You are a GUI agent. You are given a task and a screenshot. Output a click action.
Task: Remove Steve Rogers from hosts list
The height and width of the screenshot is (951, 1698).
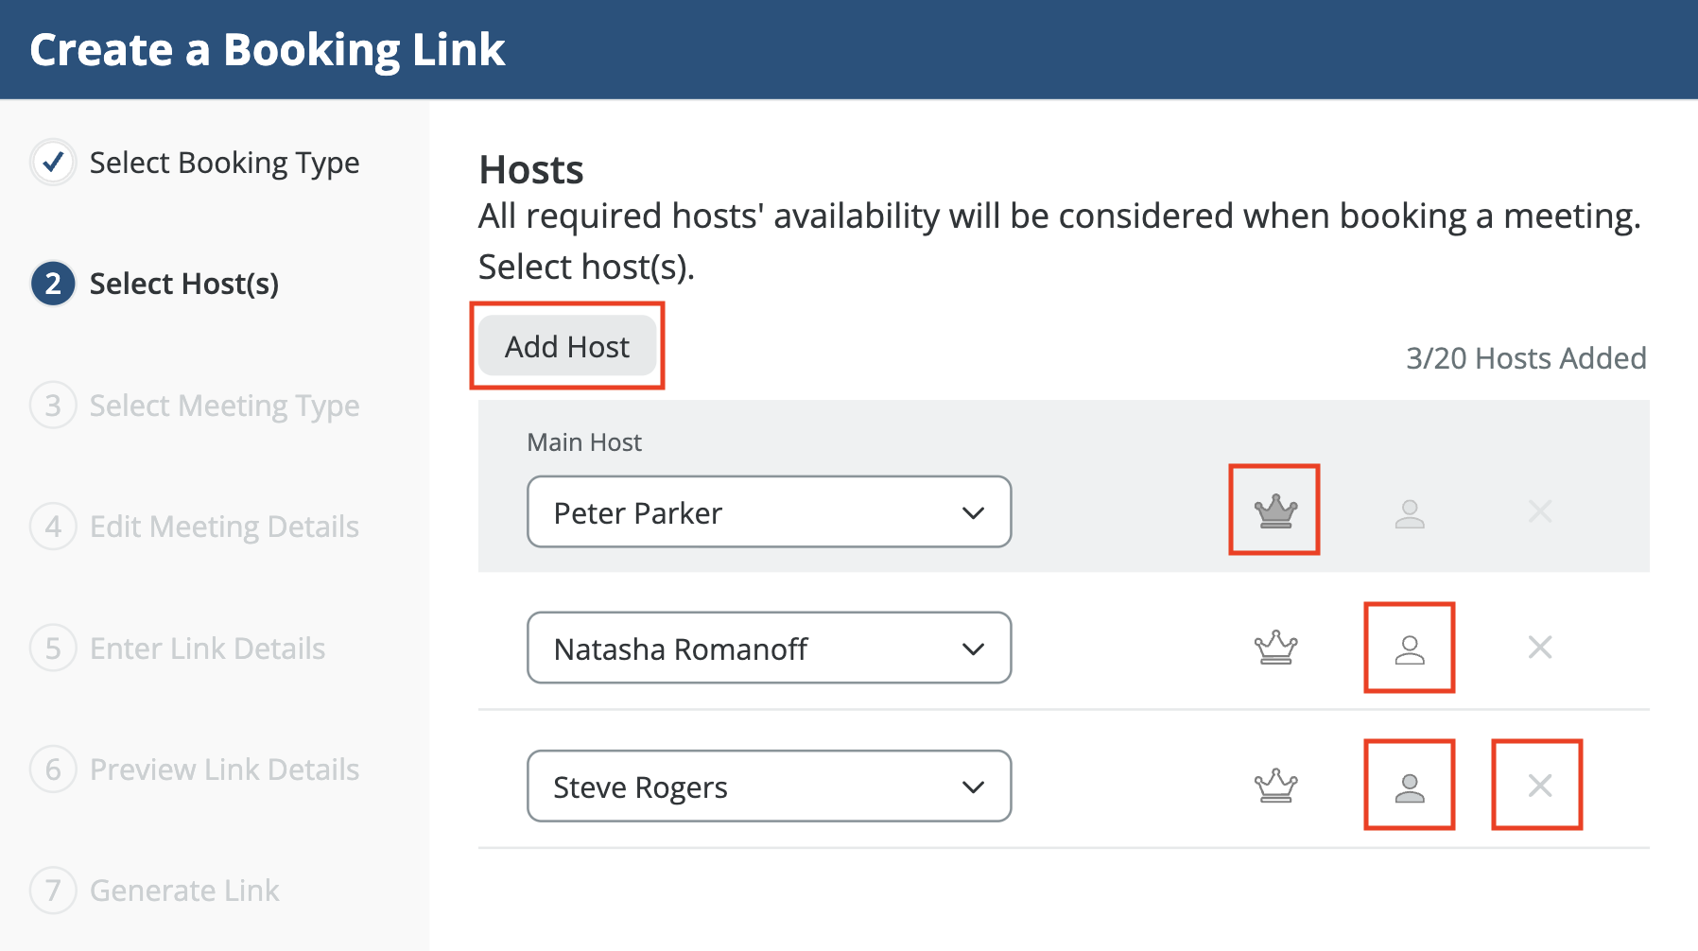click(1539, 786)
